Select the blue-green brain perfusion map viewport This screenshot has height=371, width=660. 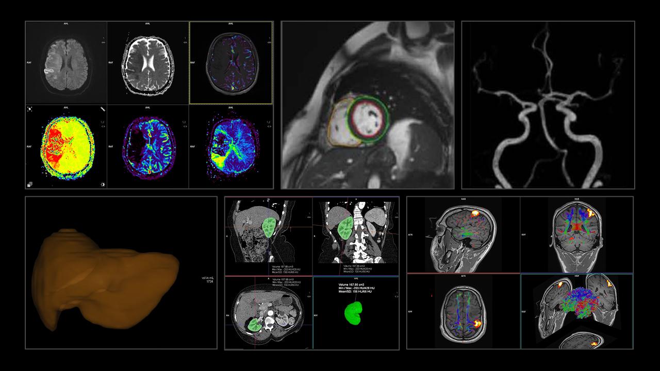[231, 146]
